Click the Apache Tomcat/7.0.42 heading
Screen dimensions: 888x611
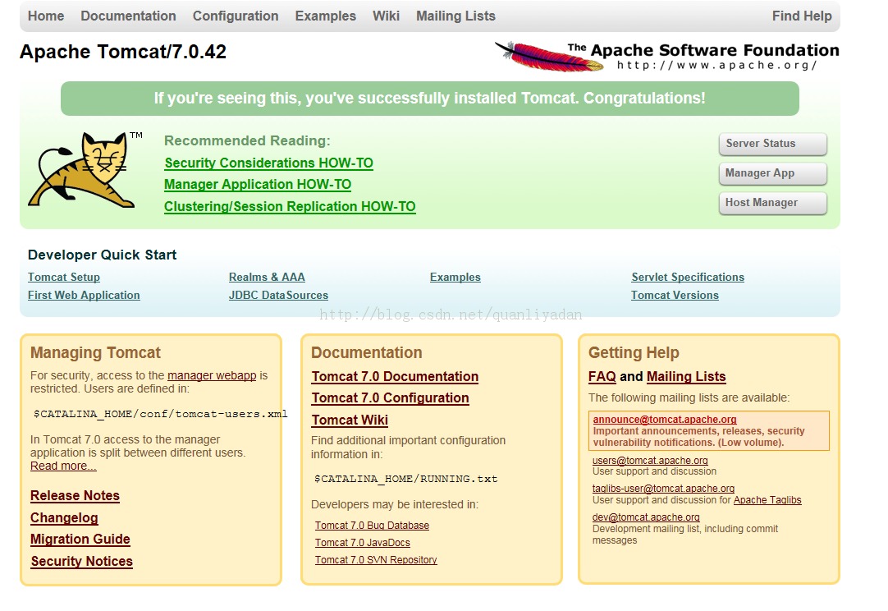pyautogui.click(x=123, y=52)
